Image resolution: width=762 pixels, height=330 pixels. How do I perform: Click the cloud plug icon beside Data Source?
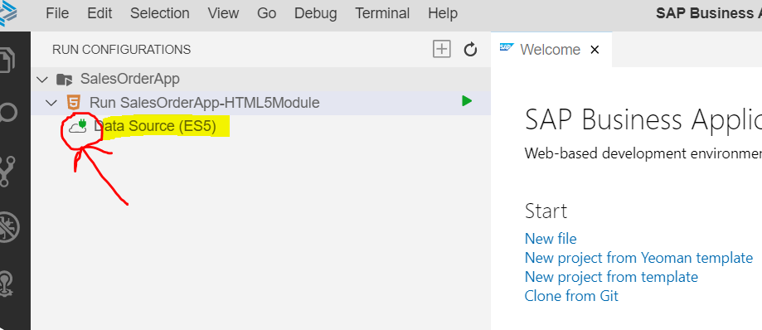click(77, 125)
